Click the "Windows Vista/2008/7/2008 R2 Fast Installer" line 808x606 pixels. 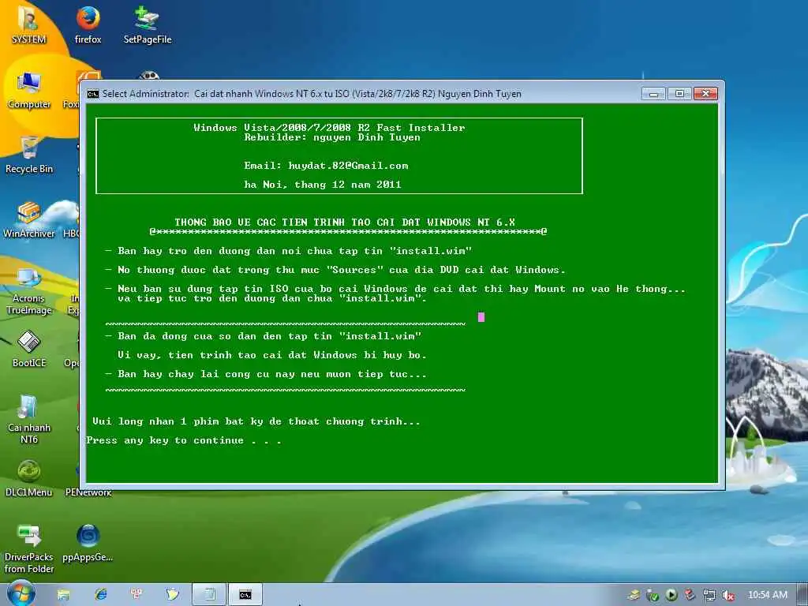click(329, 127)
